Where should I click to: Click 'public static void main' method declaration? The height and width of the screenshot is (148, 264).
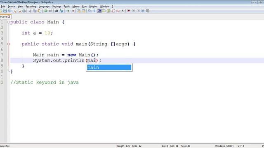54,44
